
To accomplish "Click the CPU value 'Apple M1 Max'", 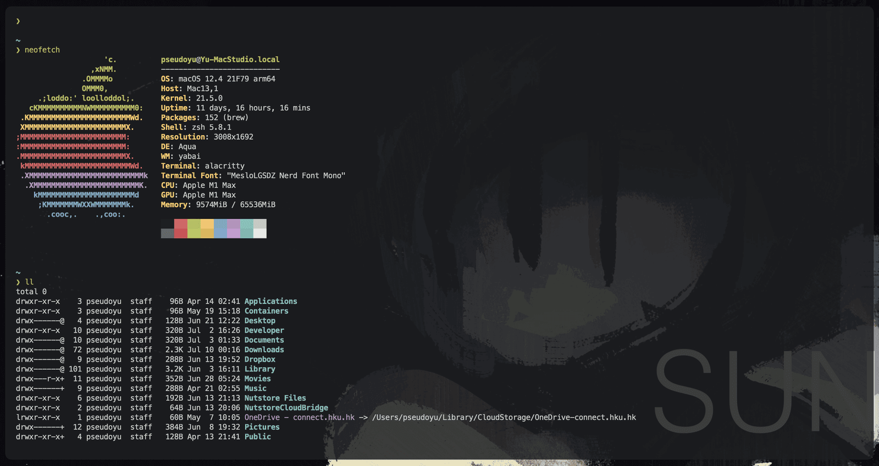I will point(209,185).
